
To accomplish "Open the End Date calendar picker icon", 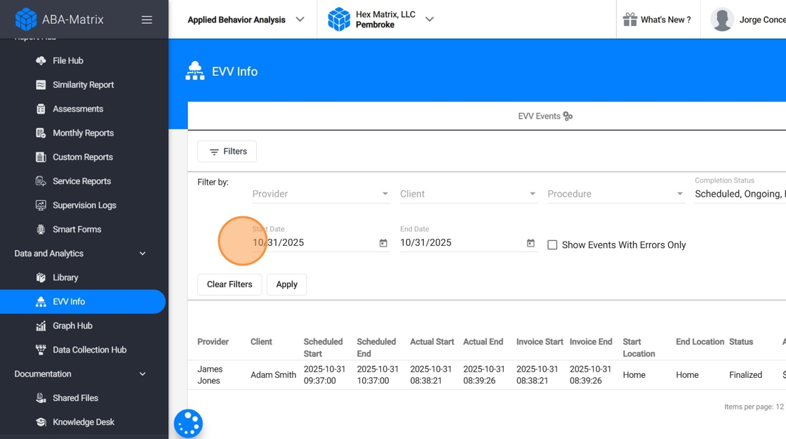I will (531, 243).
